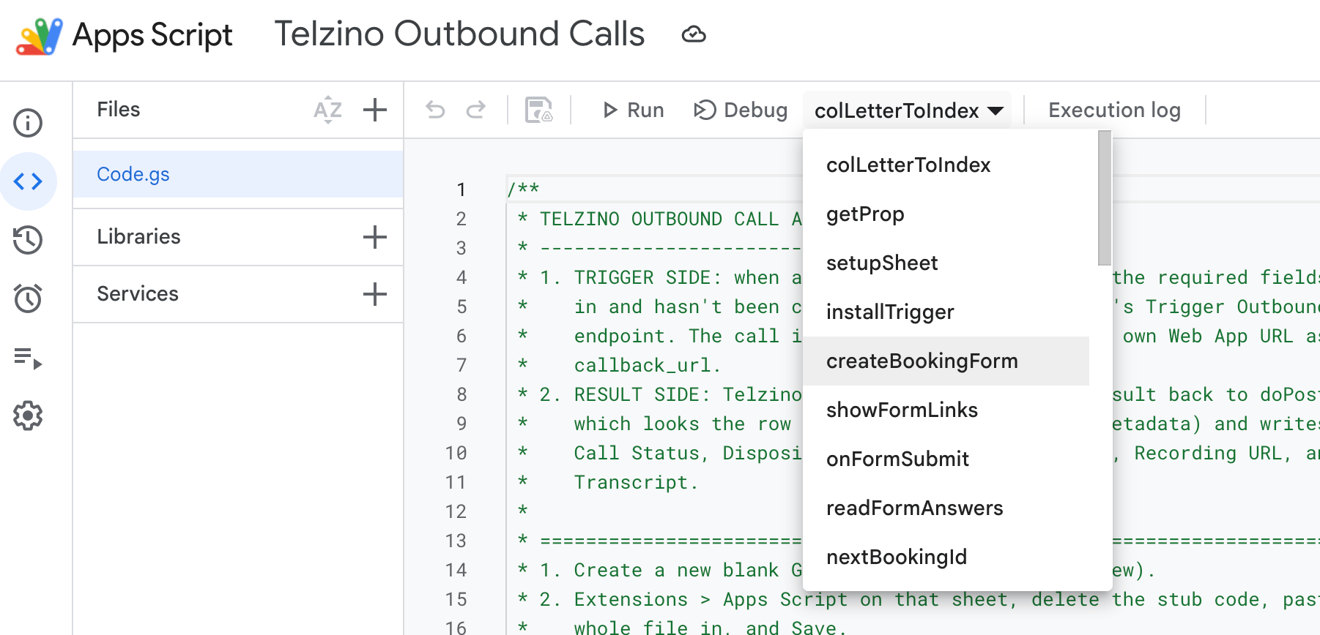Click the '2. RESULT SIDE: Telzino' comment text
Image resolution: width=1320 pixels, height=635 pixels.
click(671, 394)
